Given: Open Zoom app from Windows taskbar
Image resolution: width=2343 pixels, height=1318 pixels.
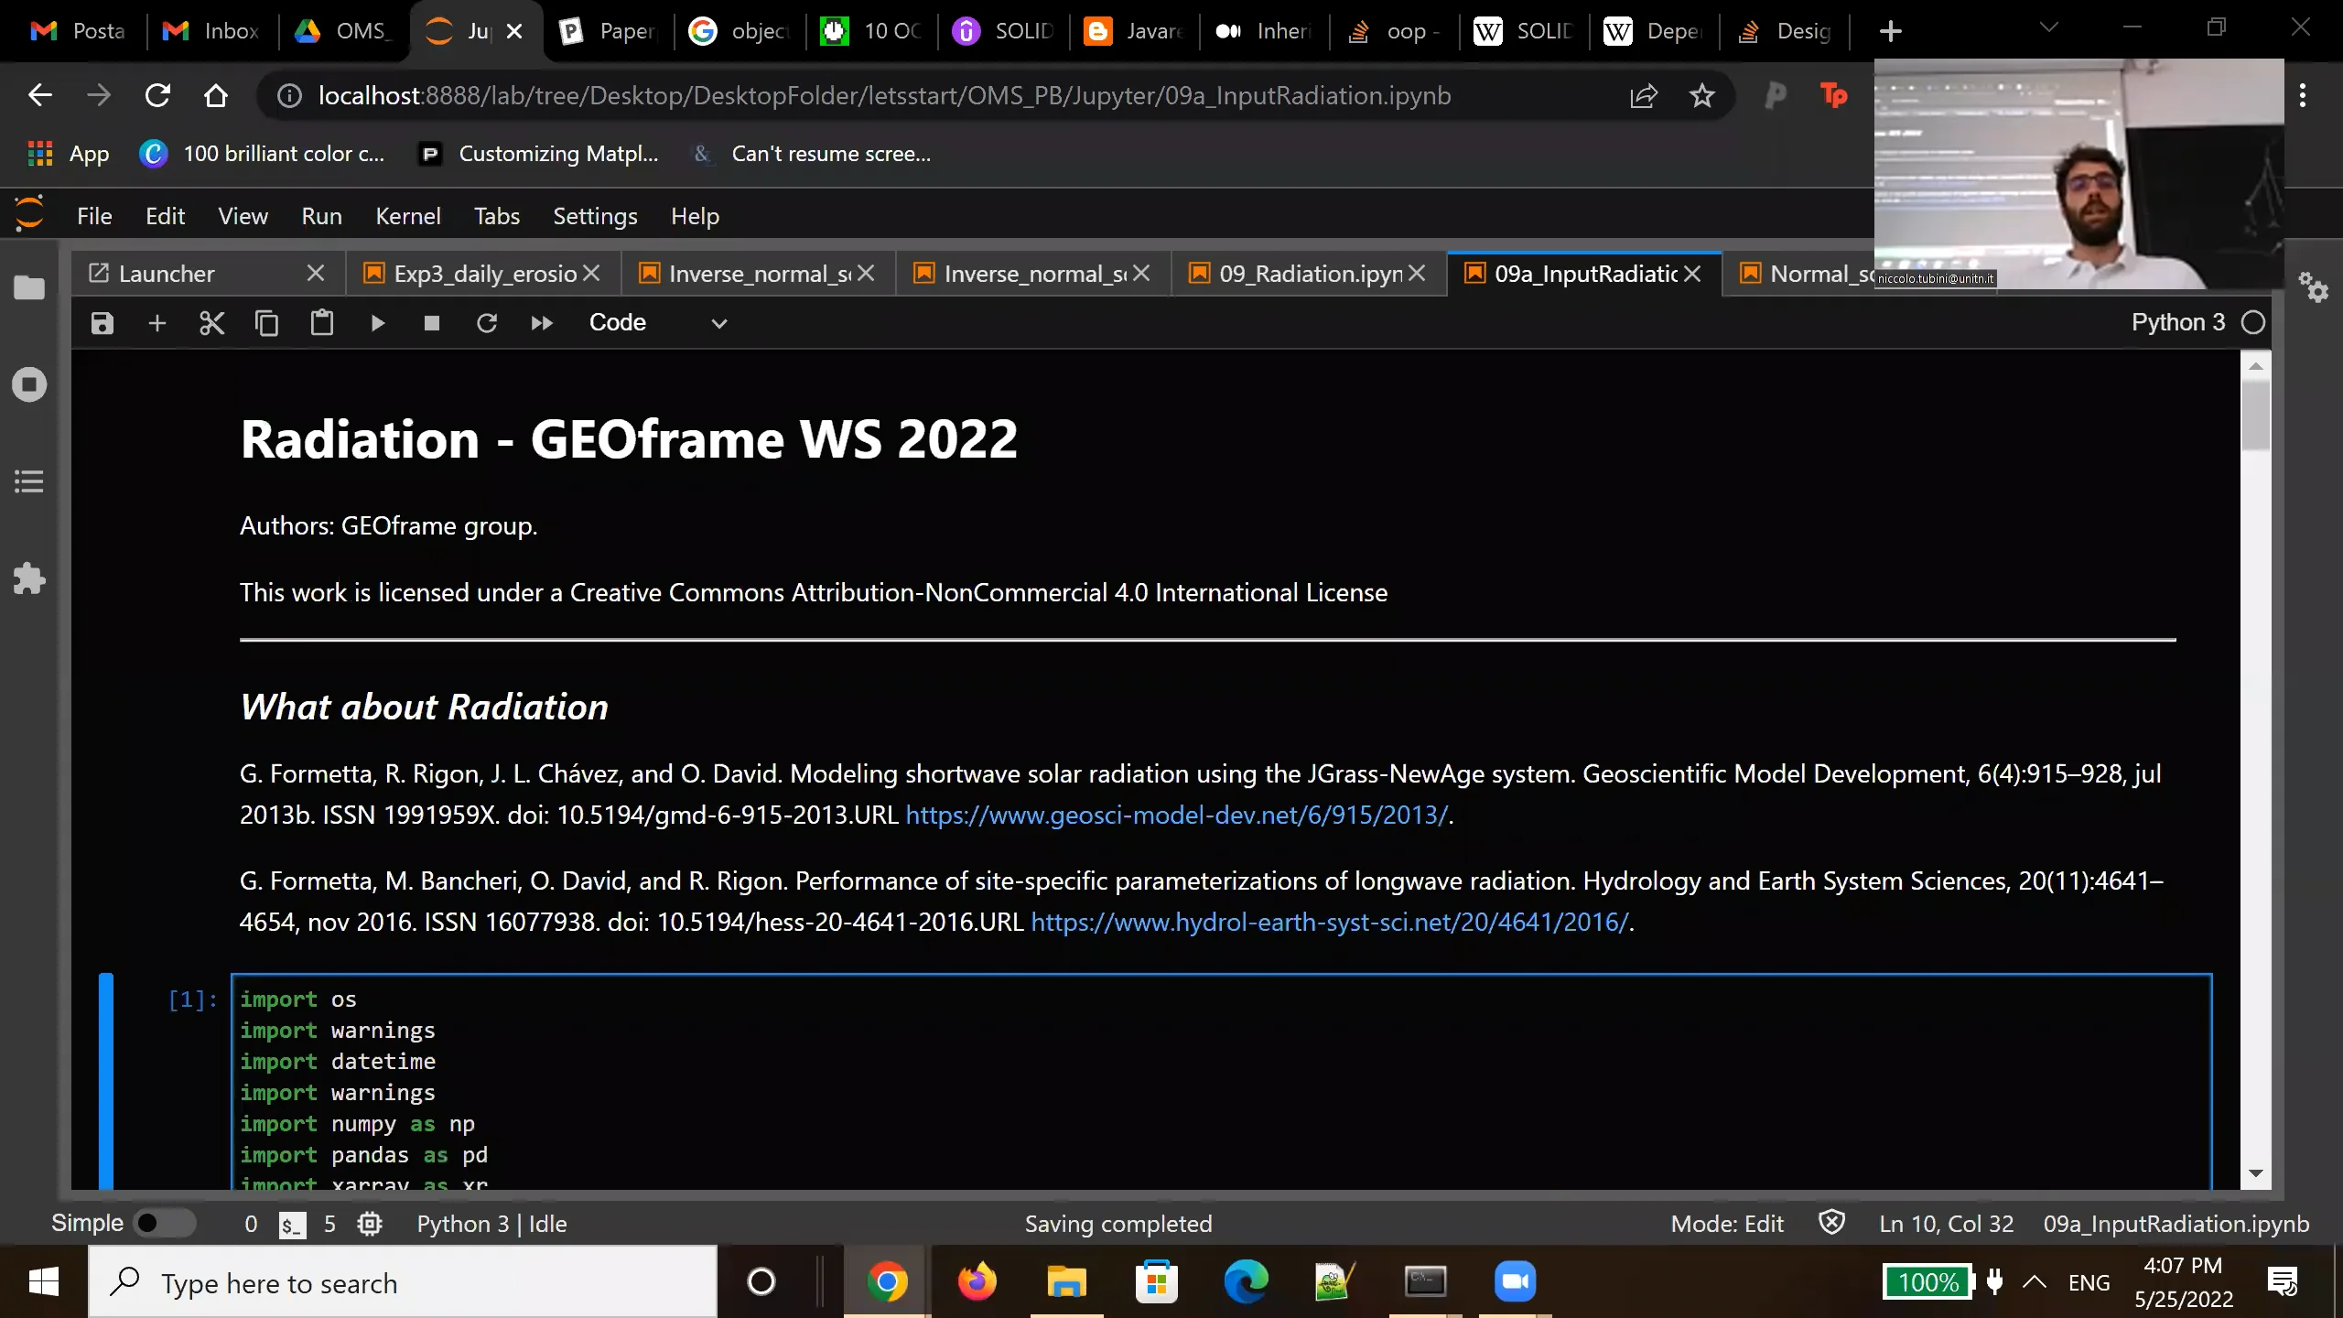Looking at the screenshot, I should (1515, 1281).
